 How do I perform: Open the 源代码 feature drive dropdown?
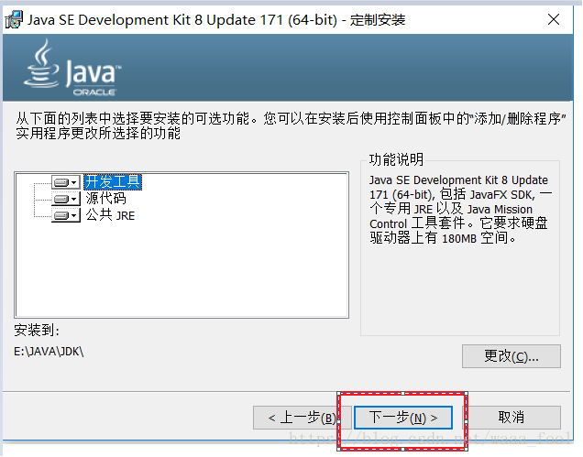[66, 199]
